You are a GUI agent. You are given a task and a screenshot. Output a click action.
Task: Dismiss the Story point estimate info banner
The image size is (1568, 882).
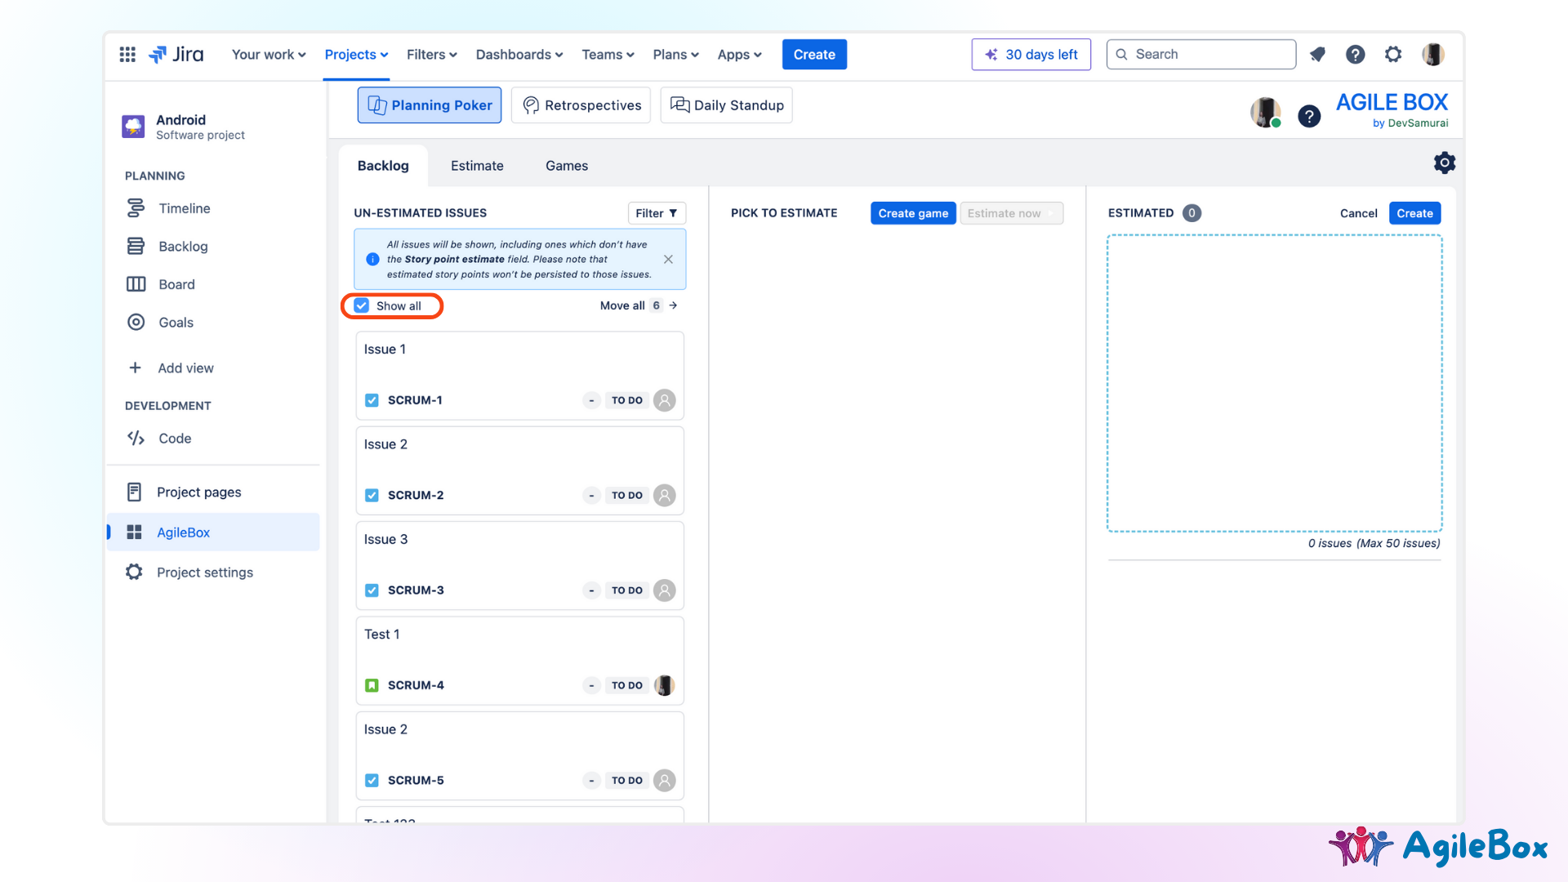pos(668,259)
